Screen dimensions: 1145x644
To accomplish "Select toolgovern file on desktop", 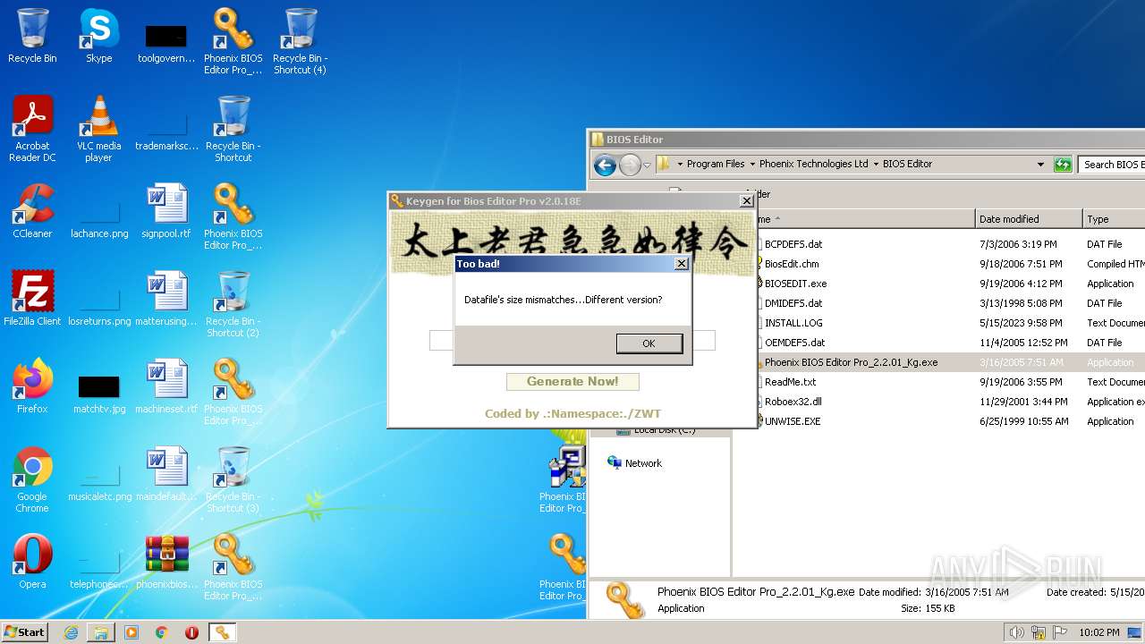I will (x=166, y=44).
